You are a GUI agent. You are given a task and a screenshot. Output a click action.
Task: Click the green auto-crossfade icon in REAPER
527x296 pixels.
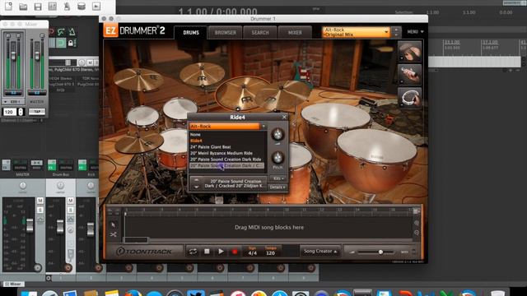61,32
